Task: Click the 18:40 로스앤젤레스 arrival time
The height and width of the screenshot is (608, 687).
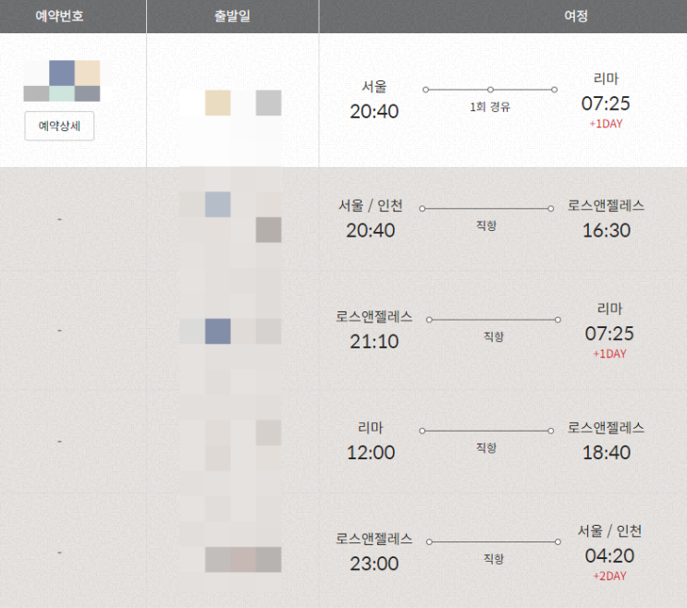Action: [x=606, y=452]
